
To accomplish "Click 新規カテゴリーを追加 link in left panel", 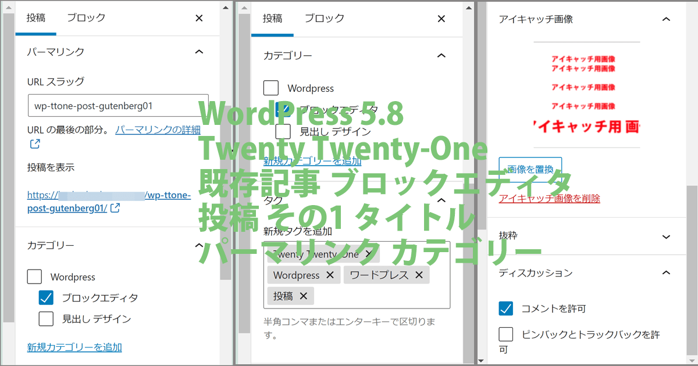I will pos(74,347).
